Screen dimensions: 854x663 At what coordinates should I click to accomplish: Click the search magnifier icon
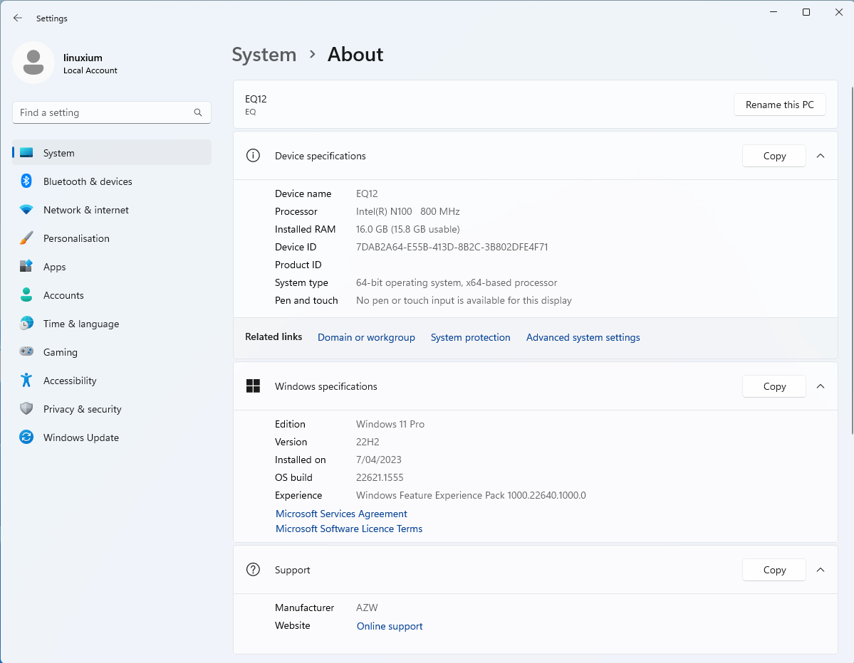[198, 112]
